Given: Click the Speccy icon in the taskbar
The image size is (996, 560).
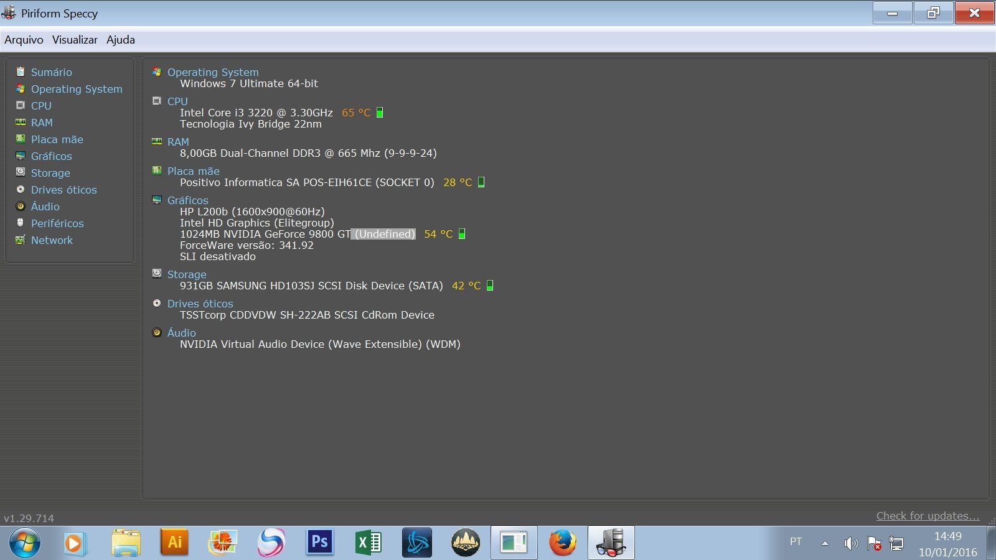Looking at the screenshot, I should point(611,543).
